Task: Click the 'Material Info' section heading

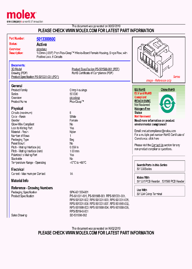Action: [x=20, y=181]
